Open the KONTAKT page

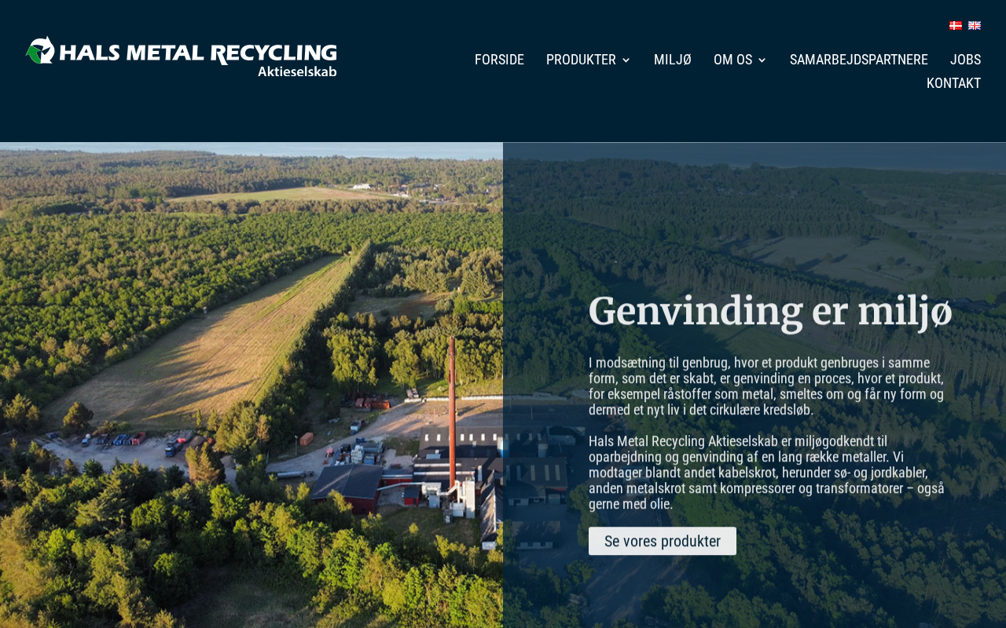(953, 83)
